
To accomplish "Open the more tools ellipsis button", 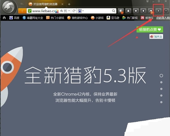I will coord(166,11).
